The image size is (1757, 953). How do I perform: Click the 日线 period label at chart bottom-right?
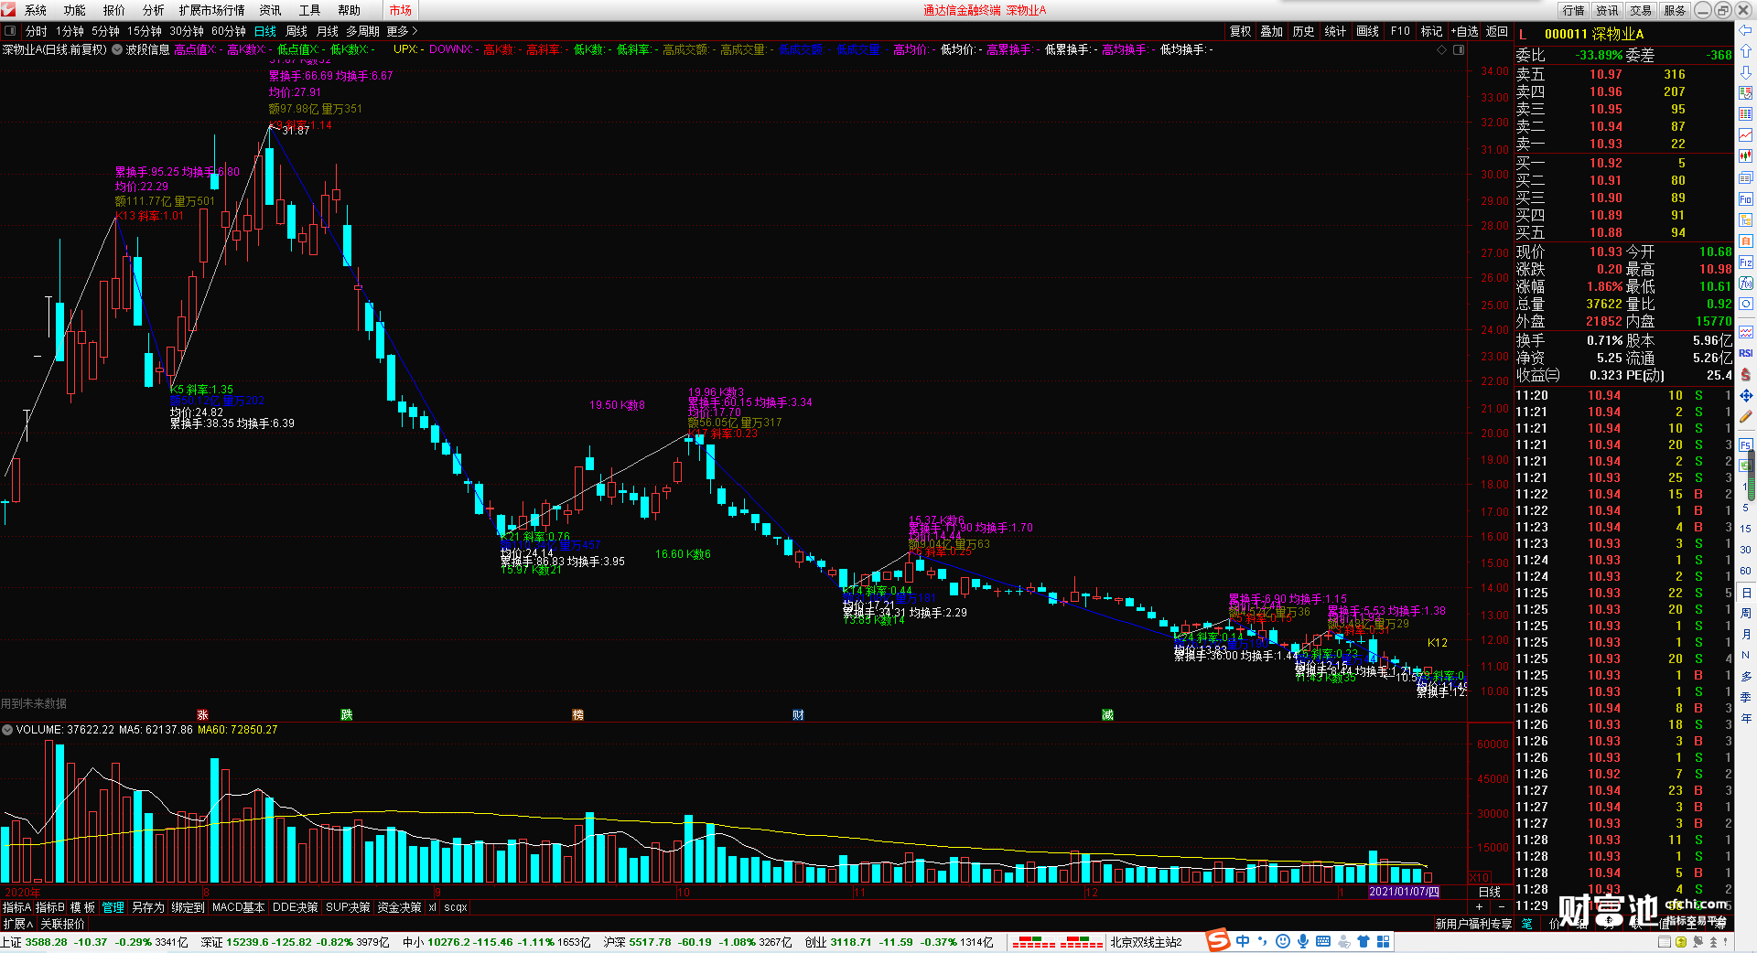click(1490, 892)
